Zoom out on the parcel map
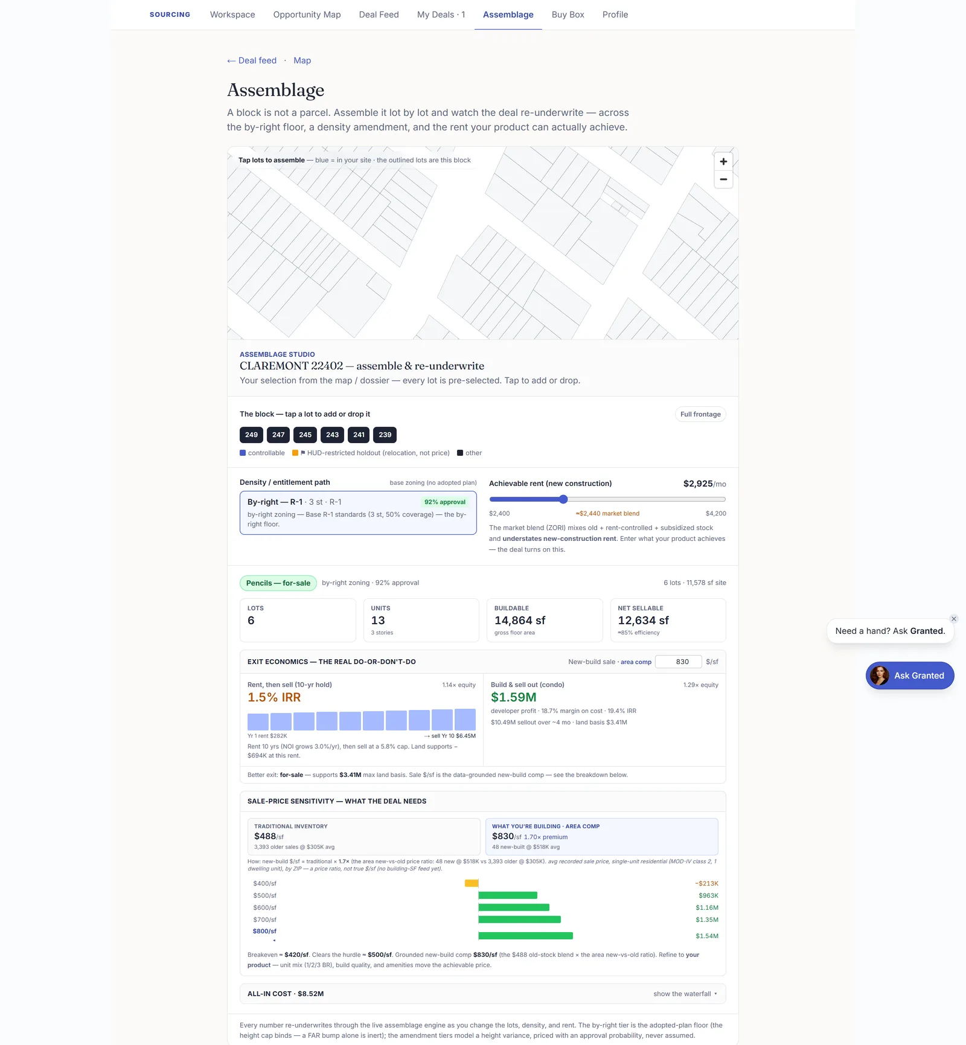Viewport: 966px width, 1045px height. tap(723, 180)
